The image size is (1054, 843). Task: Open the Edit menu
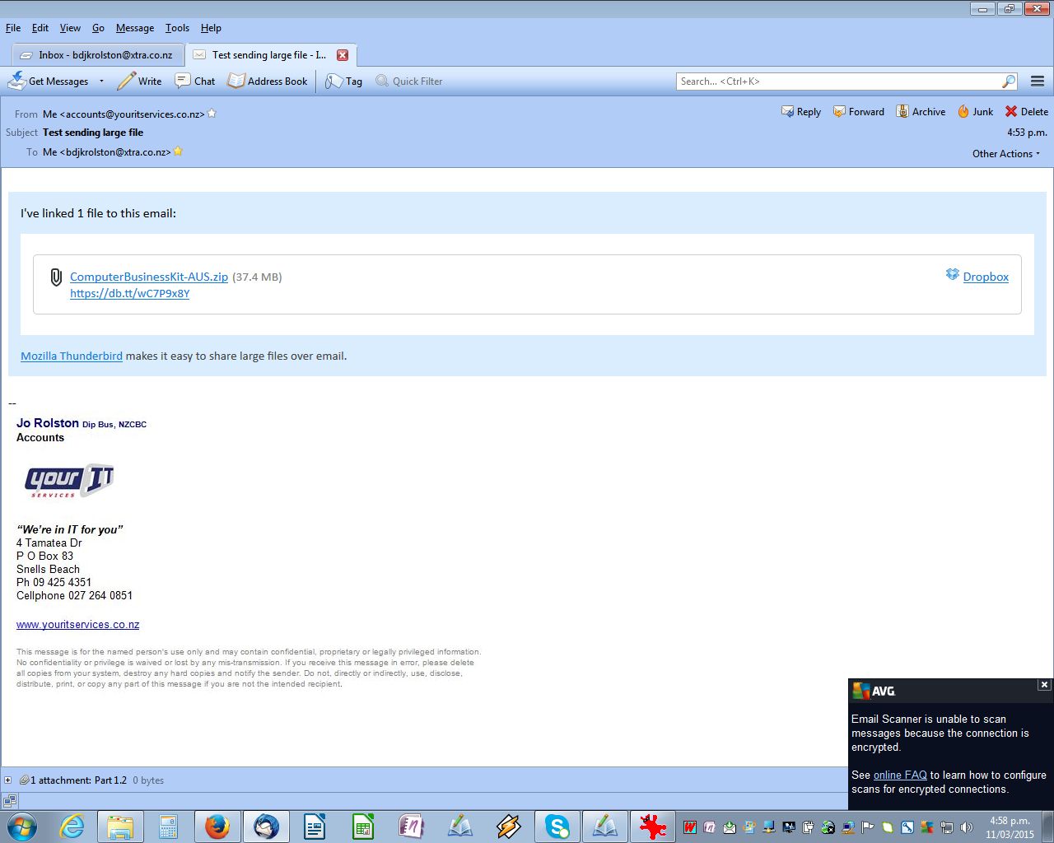click(x=40, y=28)
